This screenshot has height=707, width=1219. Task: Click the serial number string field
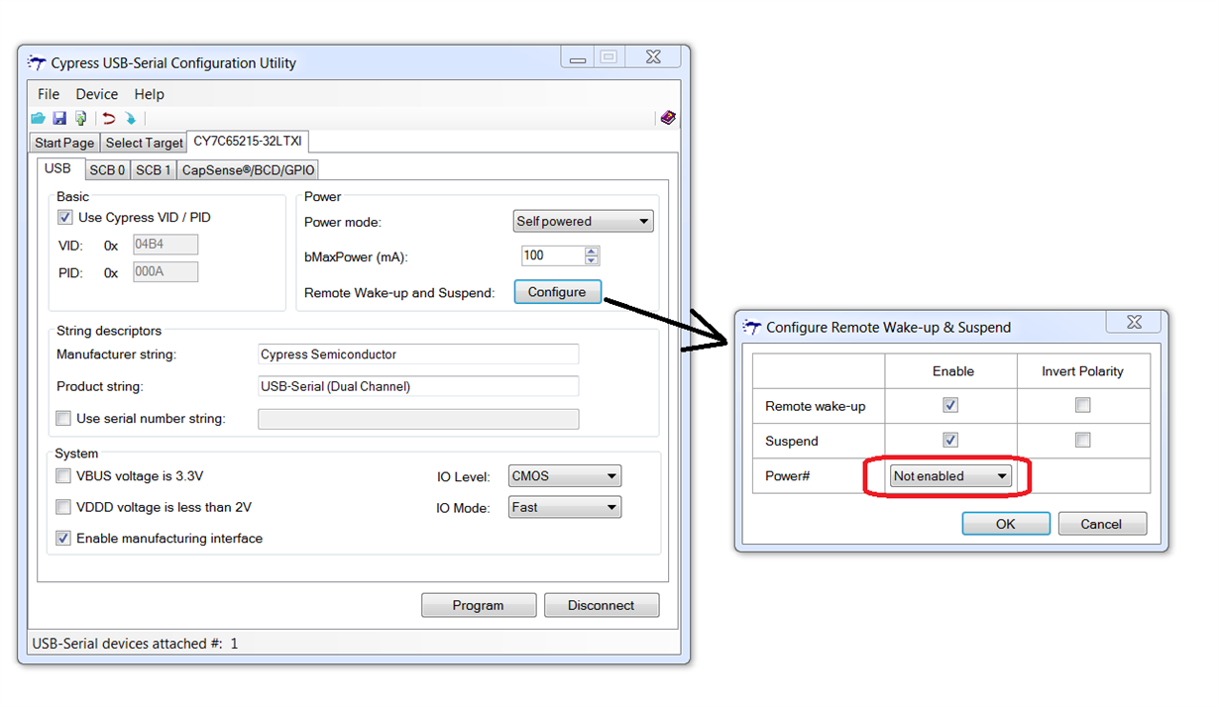418,419
